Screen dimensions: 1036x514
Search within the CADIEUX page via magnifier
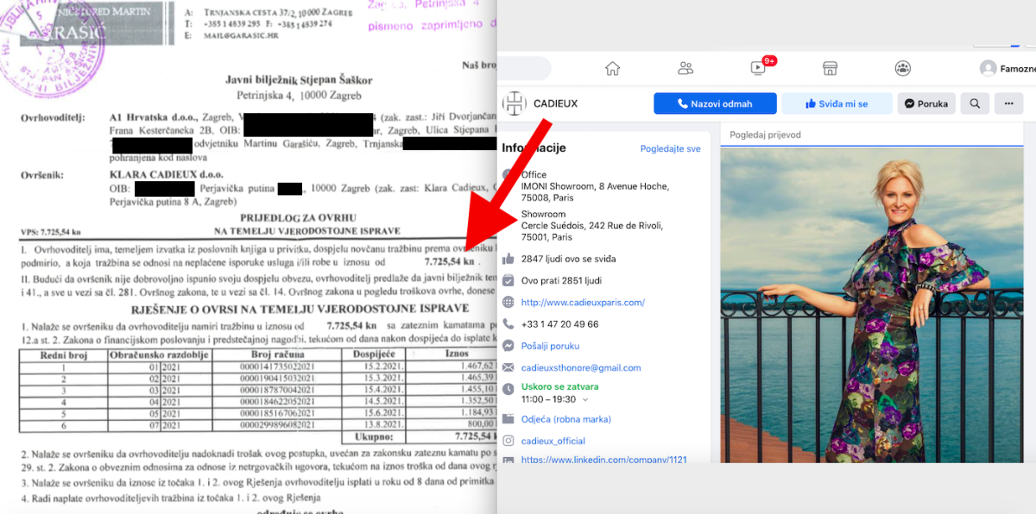click(975, 103)
